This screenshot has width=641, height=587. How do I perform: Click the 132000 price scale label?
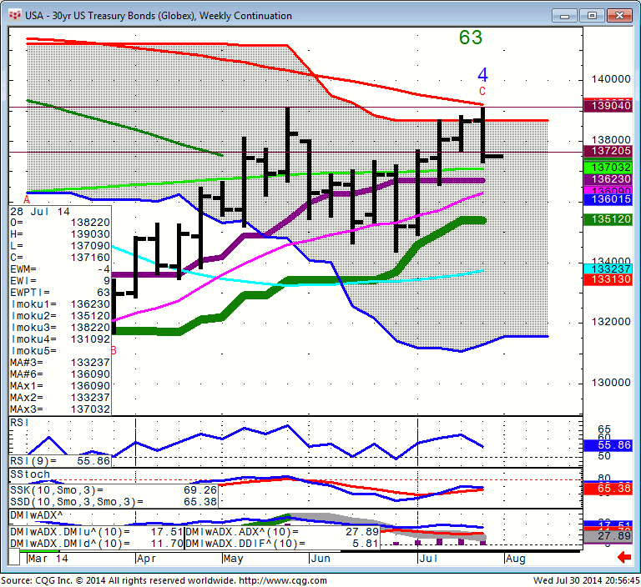[x=611, y=322]
